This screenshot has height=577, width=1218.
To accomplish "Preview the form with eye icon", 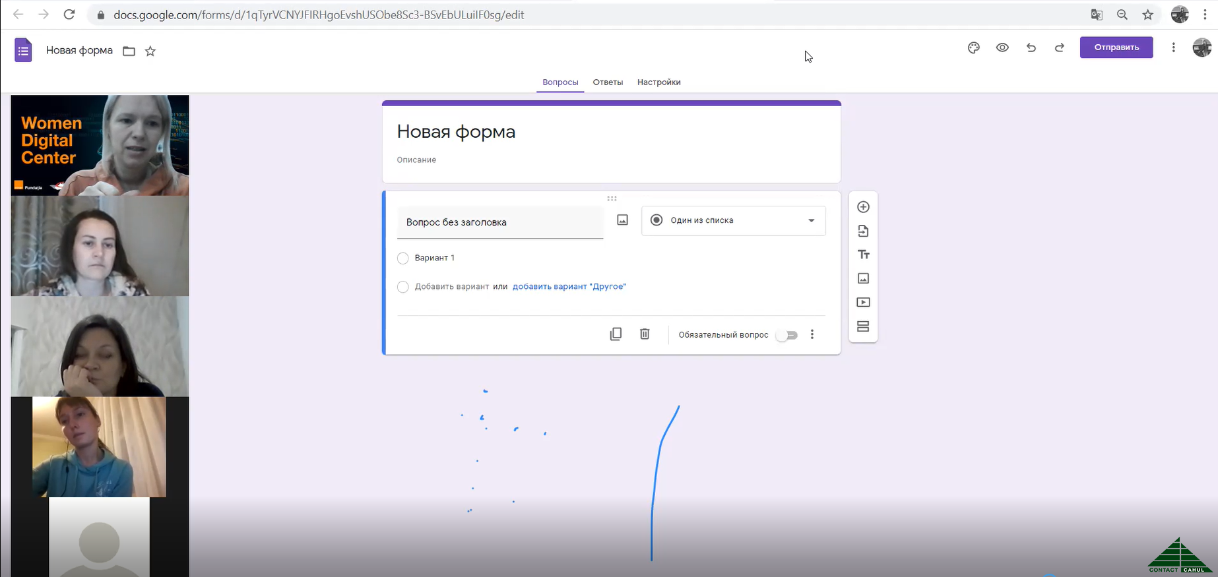I will click(1002, 47).
